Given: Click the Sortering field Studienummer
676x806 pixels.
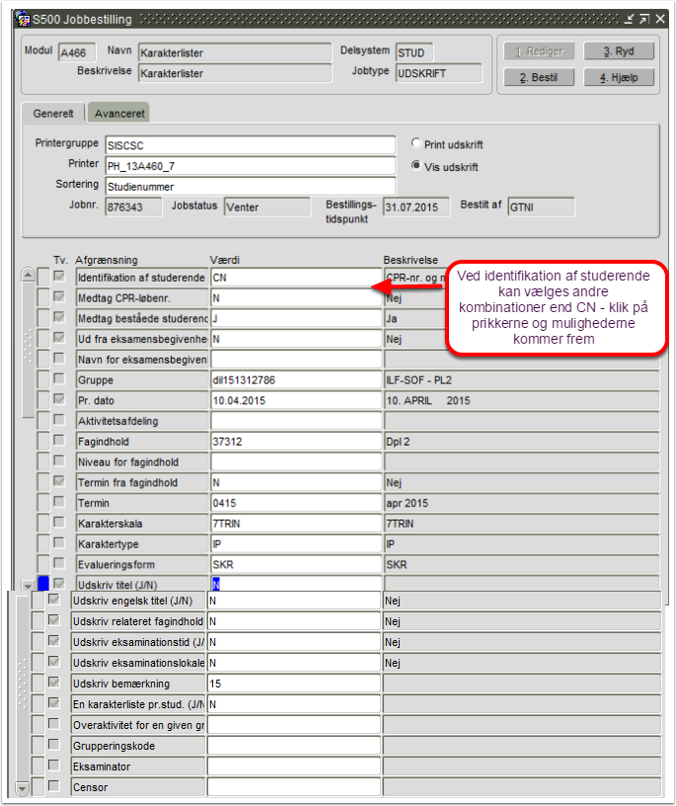Looking at the screenshot, I should (251, 187).
